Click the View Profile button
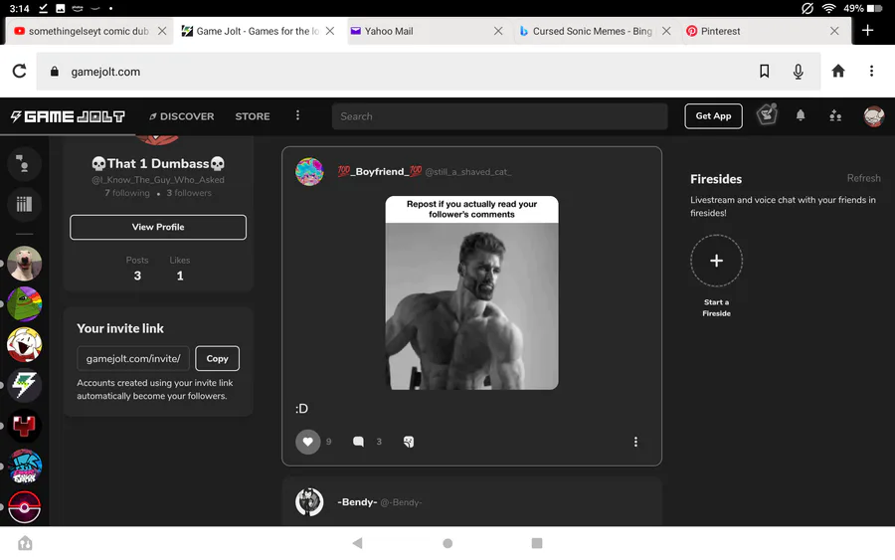 158,227
